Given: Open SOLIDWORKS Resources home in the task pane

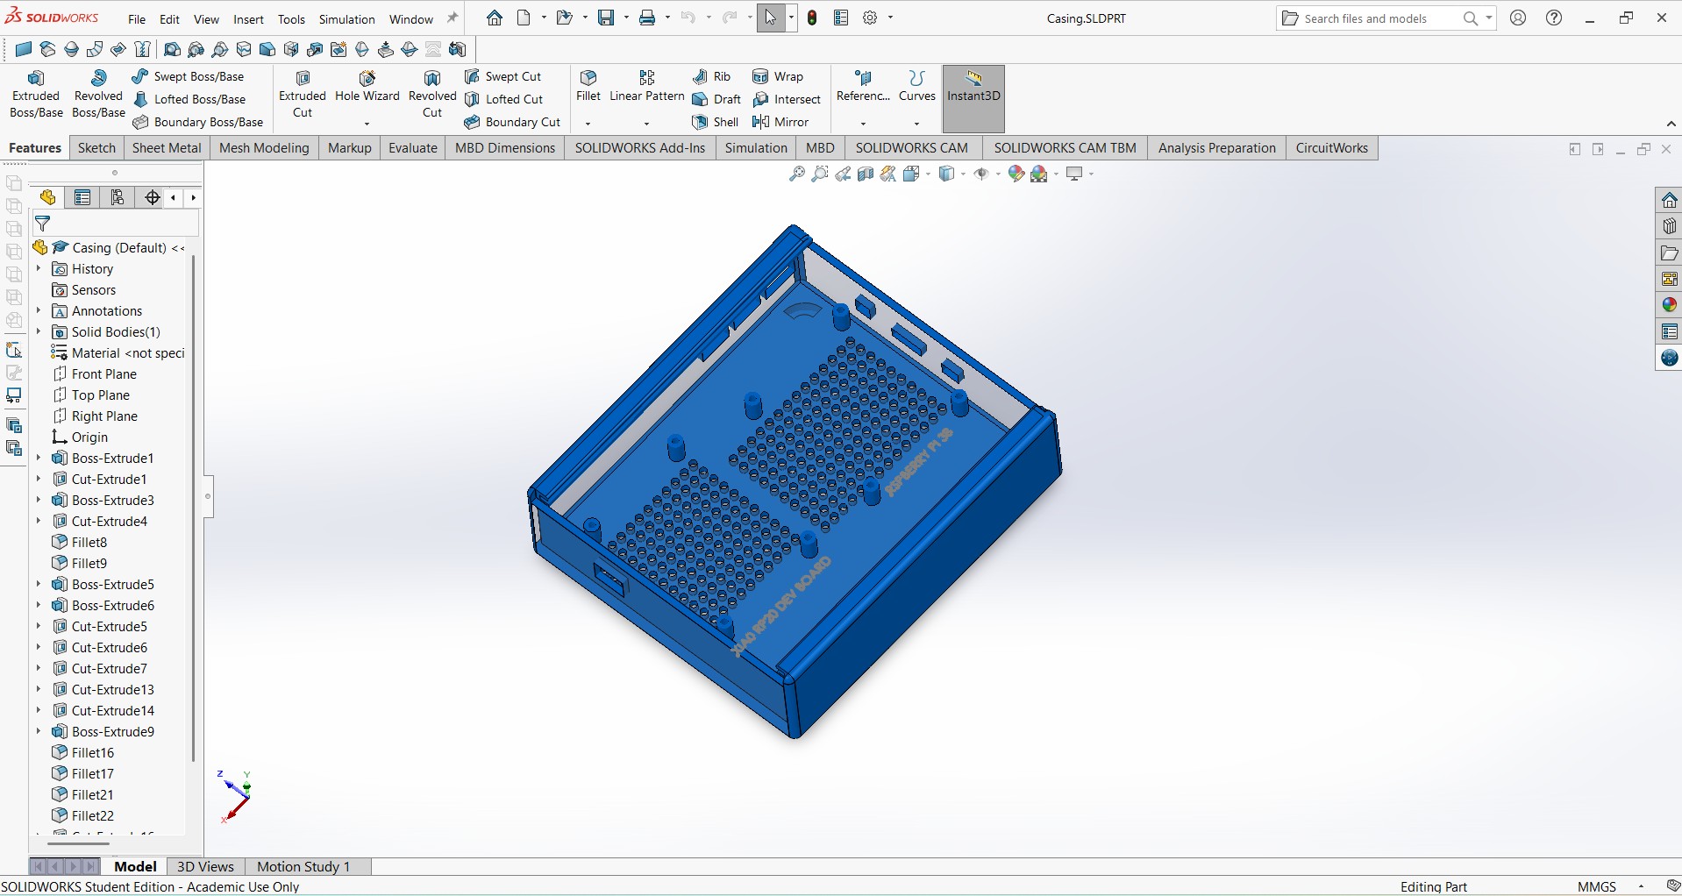Looking at the screenshot, I should [x=1669, y=200].
